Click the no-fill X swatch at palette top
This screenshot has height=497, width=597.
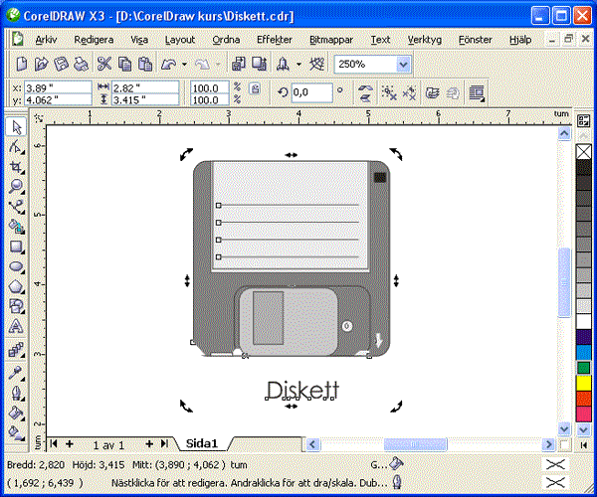(x=584, y=151)
